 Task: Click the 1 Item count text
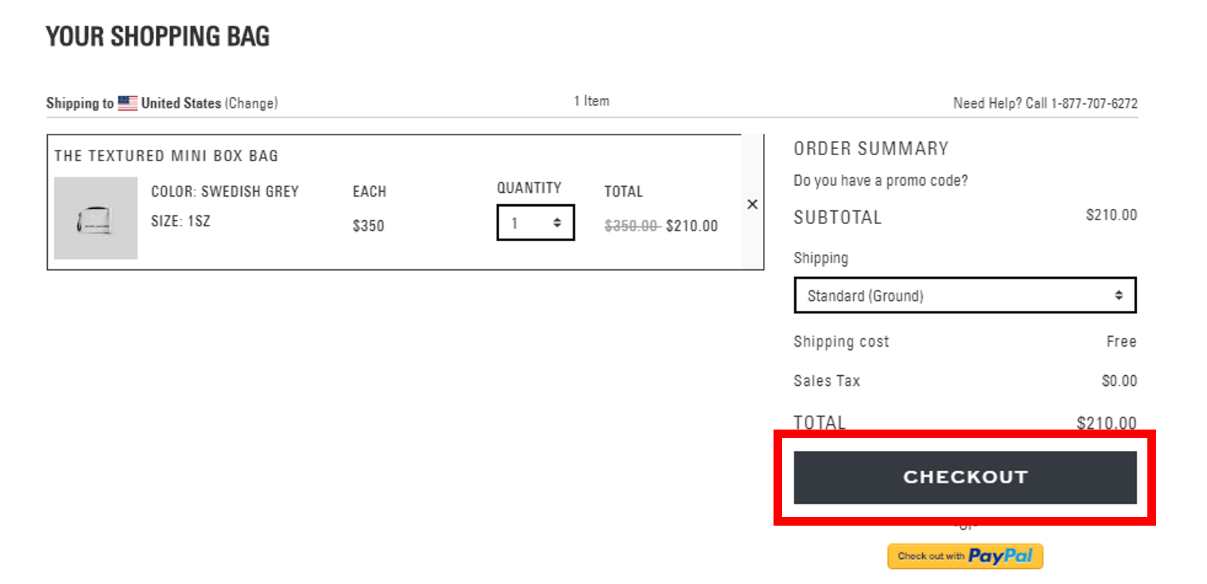click(x=591, y=101)
